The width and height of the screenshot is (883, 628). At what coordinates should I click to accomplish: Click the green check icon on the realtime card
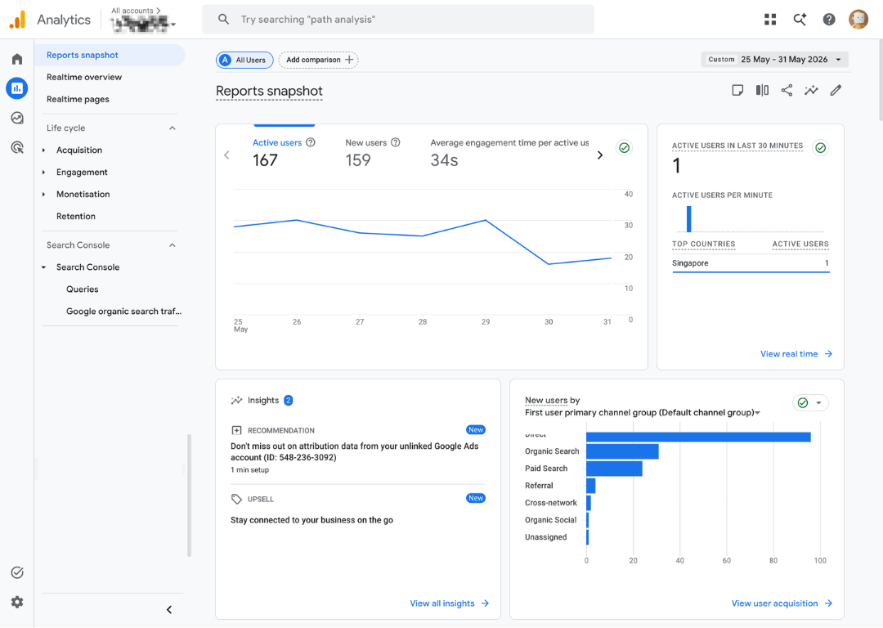(821, 147)
